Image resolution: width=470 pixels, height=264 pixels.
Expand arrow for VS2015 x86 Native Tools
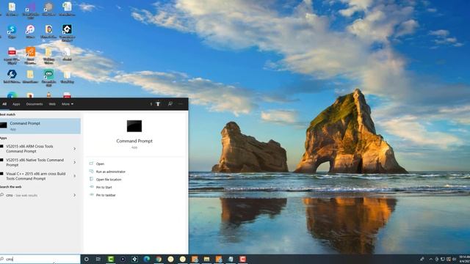pyautogui.click(x=75, y=162)
